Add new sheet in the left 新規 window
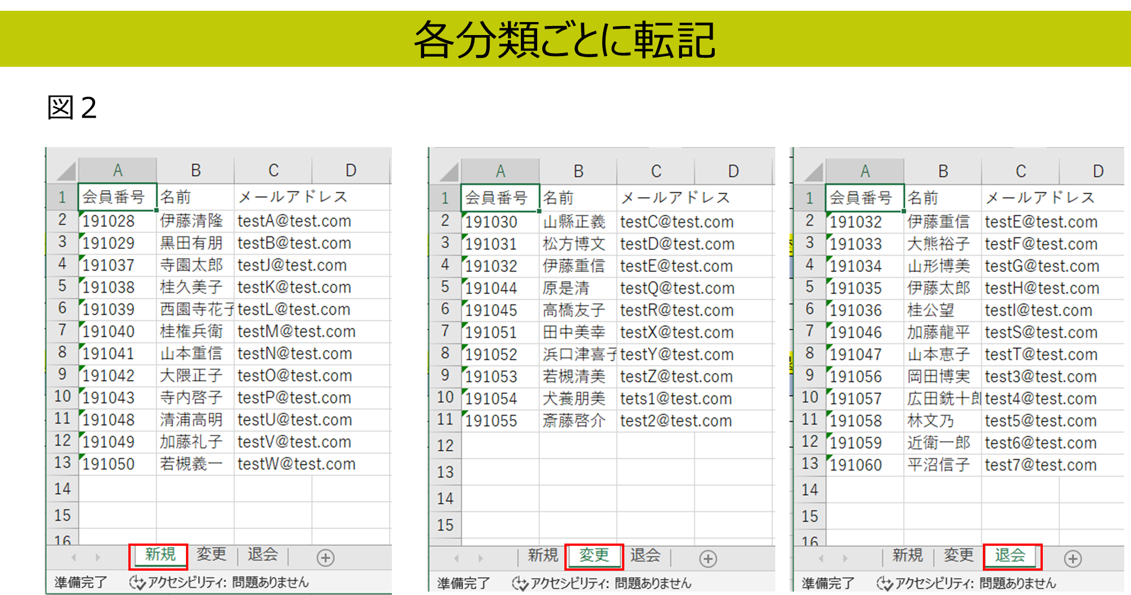The image size is (1131, 595). point(325,558)
